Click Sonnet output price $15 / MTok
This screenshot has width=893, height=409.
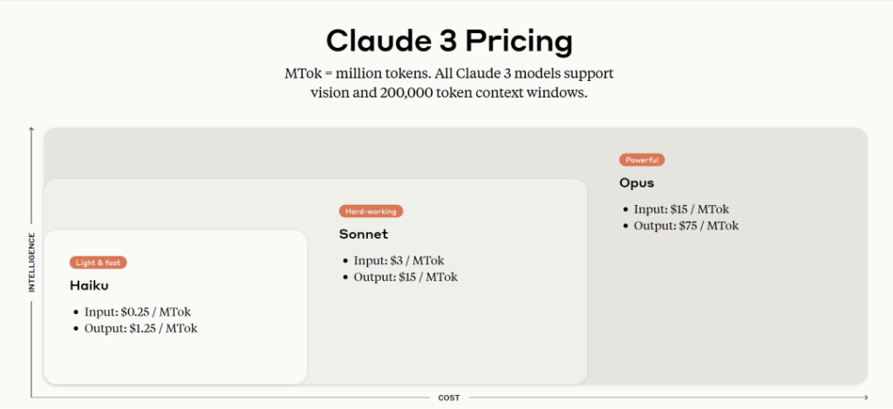[x=406, y=277]
